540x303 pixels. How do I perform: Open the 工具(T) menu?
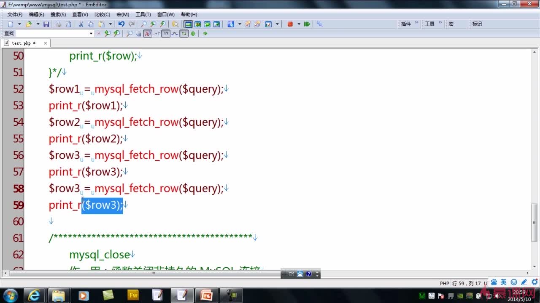point(143,14)
